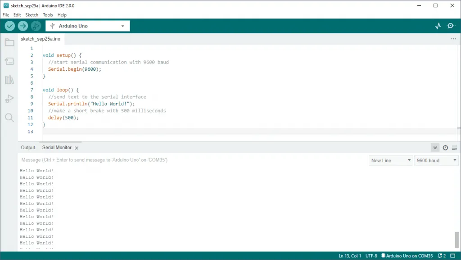Open the Arduino Uno board selector dropdown
Screen dimensions: 461x260
[88, 26]
